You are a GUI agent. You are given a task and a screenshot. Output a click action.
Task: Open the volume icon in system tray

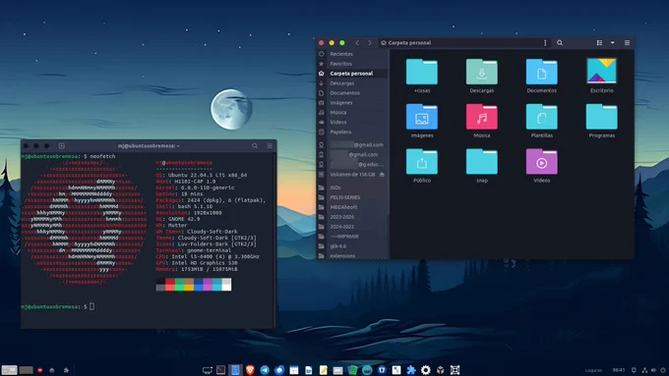click(x=653, y=370)
